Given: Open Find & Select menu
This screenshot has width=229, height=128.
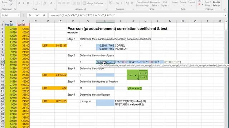Looking at the screenshot, I should pyautogui.click(x=216, y=4).
